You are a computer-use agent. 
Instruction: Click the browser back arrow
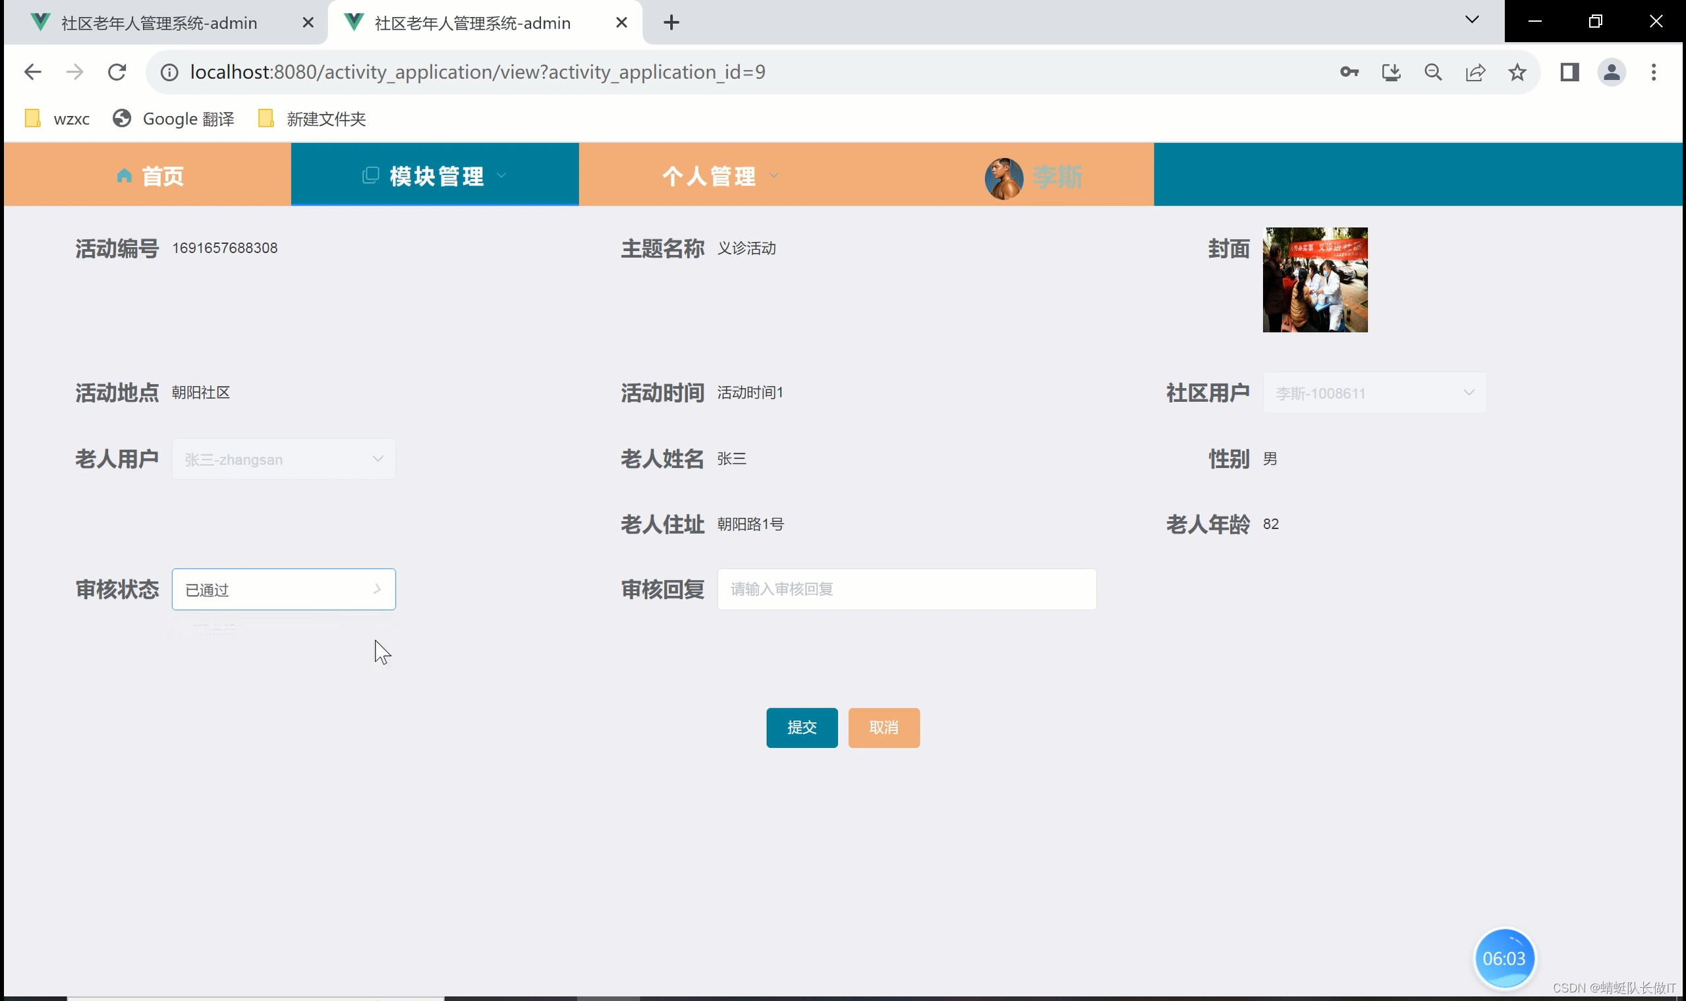[32, 72]
